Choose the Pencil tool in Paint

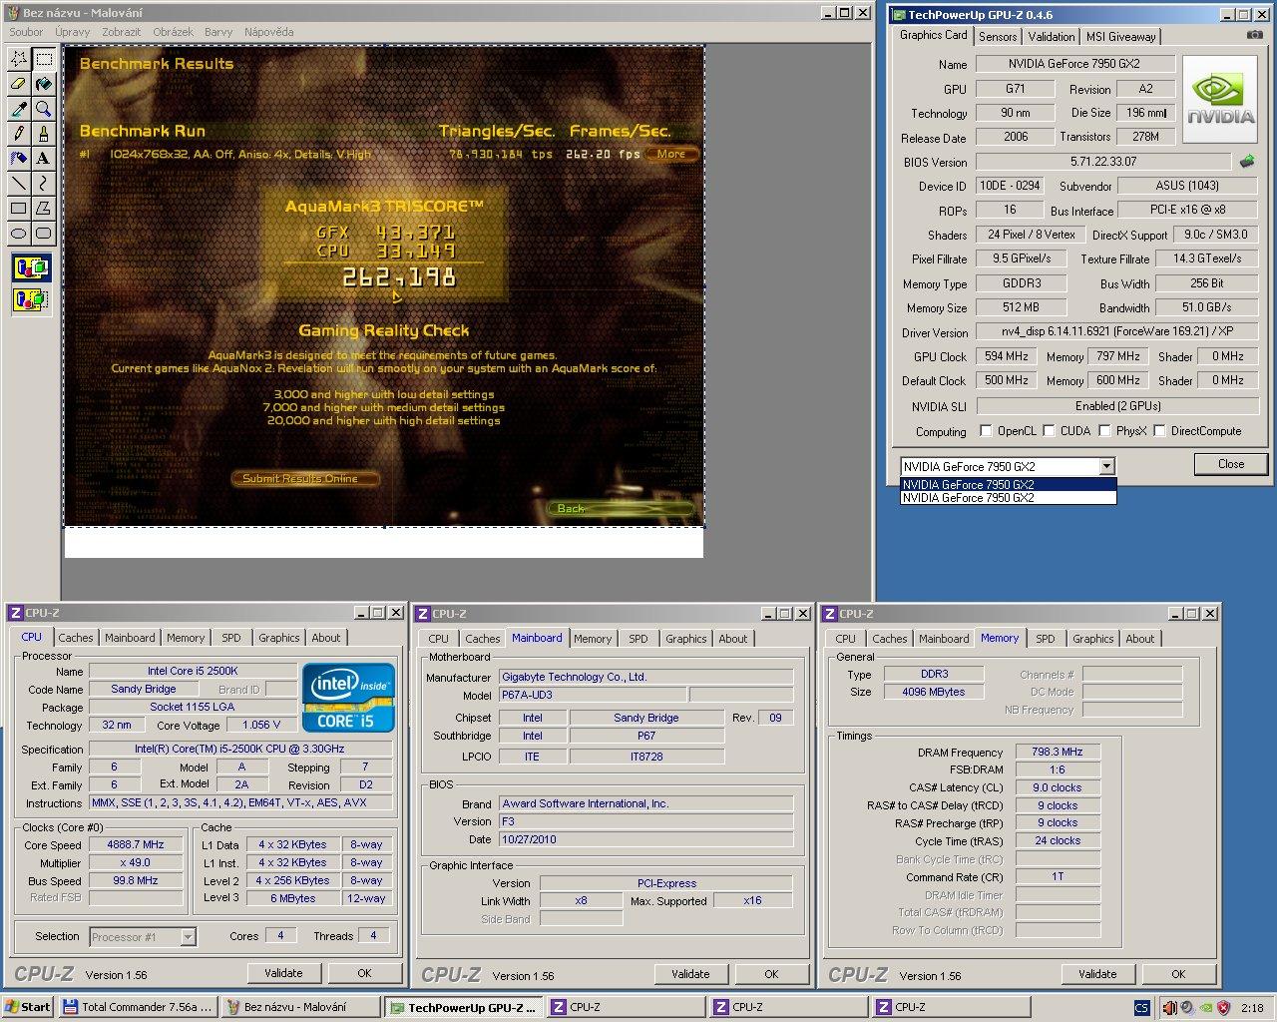click(19, 134)
